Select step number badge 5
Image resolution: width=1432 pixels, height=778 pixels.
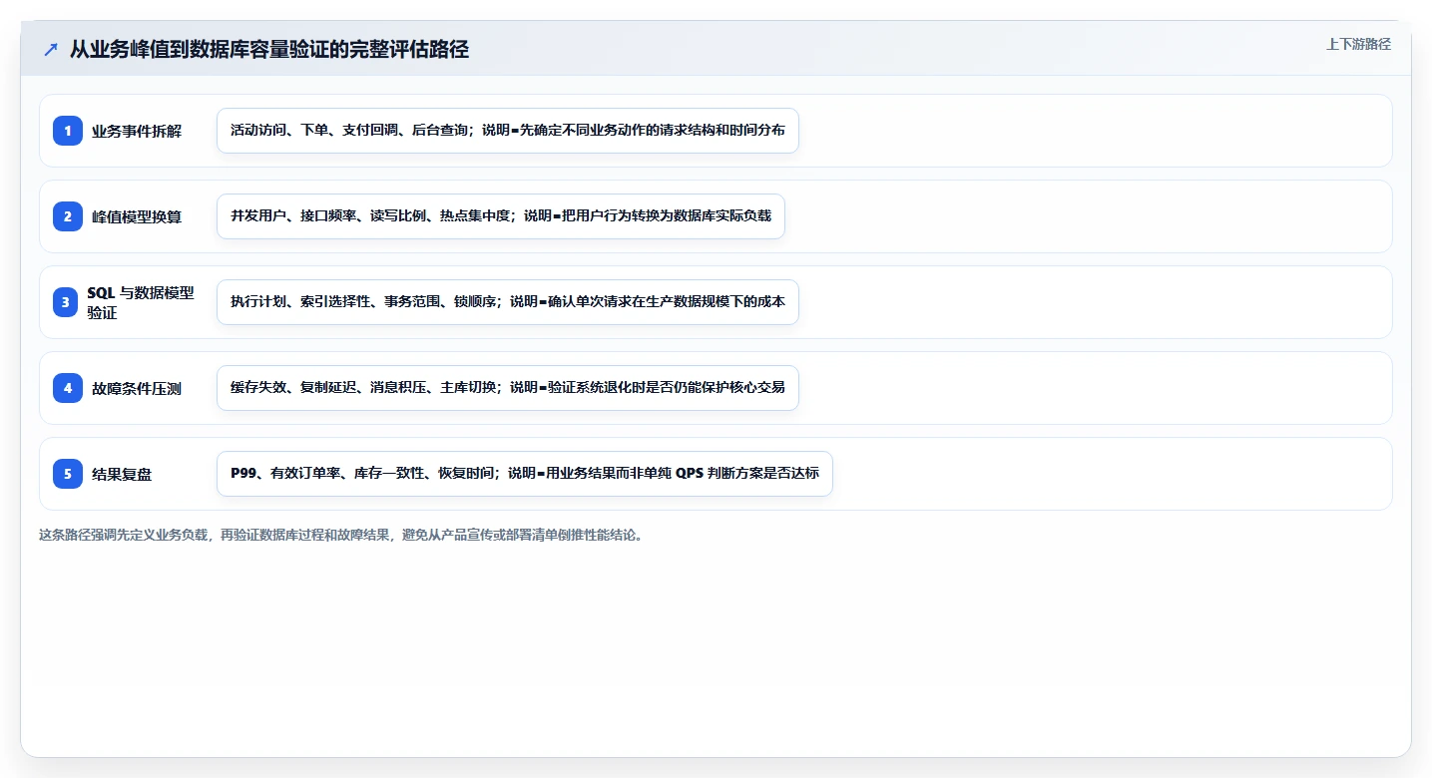[68, 474]
